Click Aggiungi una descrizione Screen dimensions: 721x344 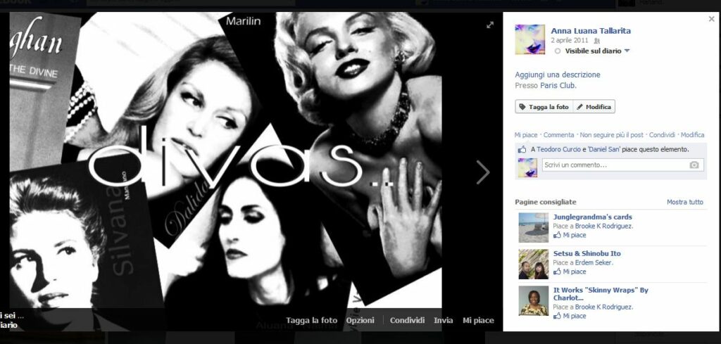point(558,75)
